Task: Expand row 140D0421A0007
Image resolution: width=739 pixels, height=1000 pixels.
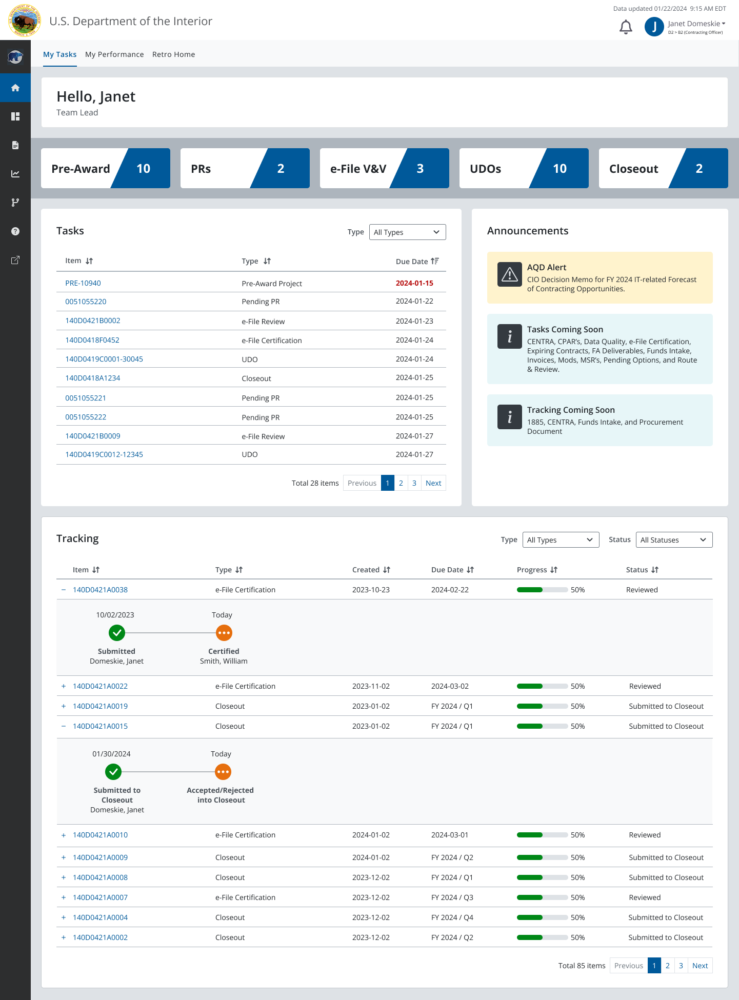Action: click(64, 897)
